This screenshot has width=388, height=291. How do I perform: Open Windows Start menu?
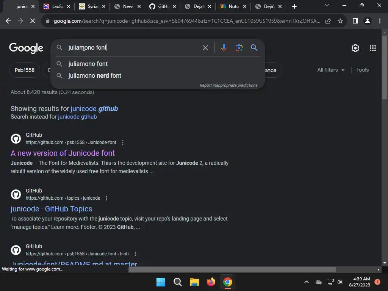[161, 282]
